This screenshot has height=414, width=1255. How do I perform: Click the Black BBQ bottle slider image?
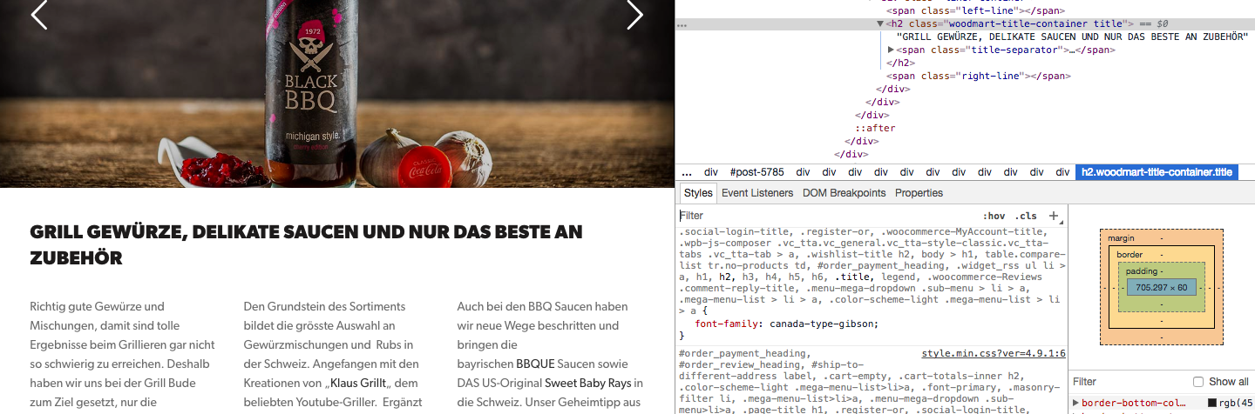click(336, 94)
